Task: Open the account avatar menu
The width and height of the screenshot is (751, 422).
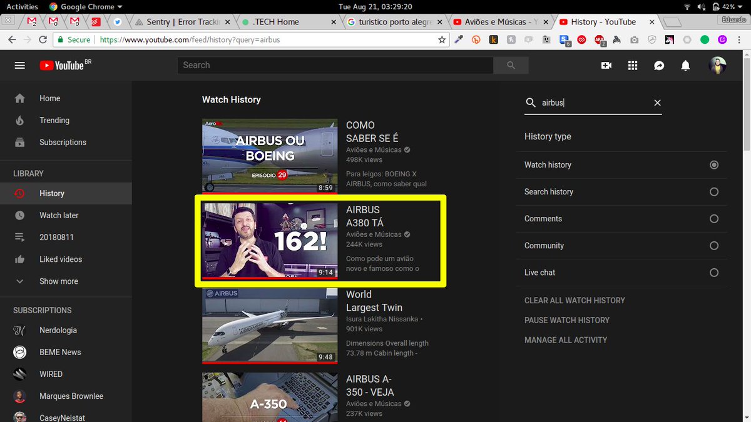Action: [x=717, y=65]
